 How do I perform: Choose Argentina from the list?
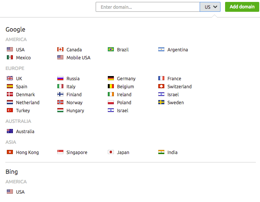click(x=178, y=50)
